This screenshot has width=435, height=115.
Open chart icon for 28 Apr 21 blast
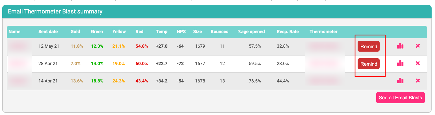400,63
